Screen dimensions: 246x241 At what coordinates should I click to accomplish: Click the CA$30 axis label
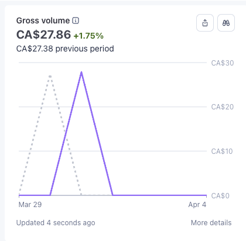(223, 63)
